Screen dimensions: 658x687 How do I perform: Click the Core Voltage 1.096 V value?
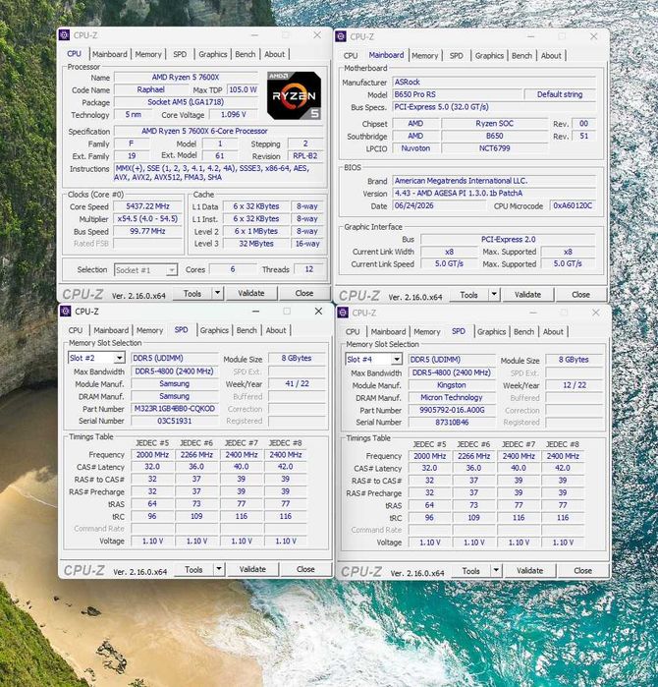[234, 114]
